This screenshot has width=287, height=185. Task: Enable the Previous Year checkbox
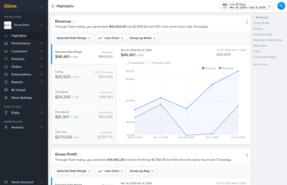[149, 63]
